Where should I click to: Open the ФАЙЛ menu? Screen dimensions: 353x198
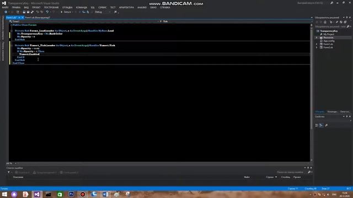(5, 7)
